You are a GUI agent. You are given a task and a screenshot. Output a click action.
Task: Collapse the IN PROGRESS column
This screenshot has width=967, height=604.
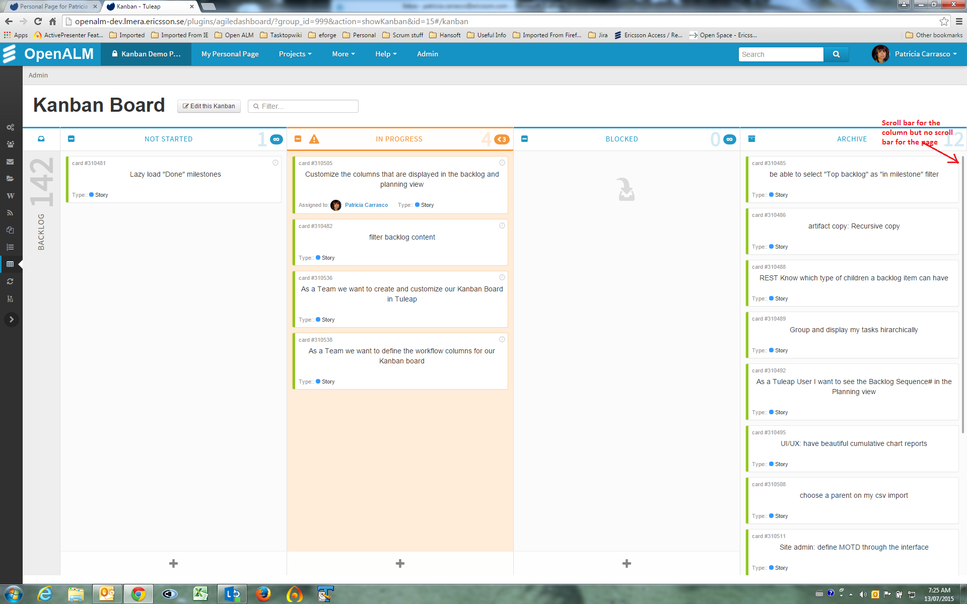[298, 139]
